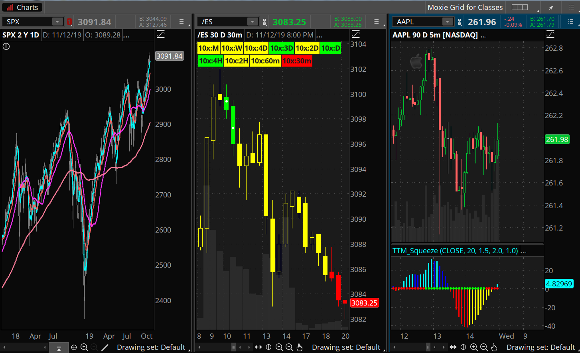This screenshot has height=353, width=580.
Task: Open the SPX chart list menu icon
Action: 181,22
